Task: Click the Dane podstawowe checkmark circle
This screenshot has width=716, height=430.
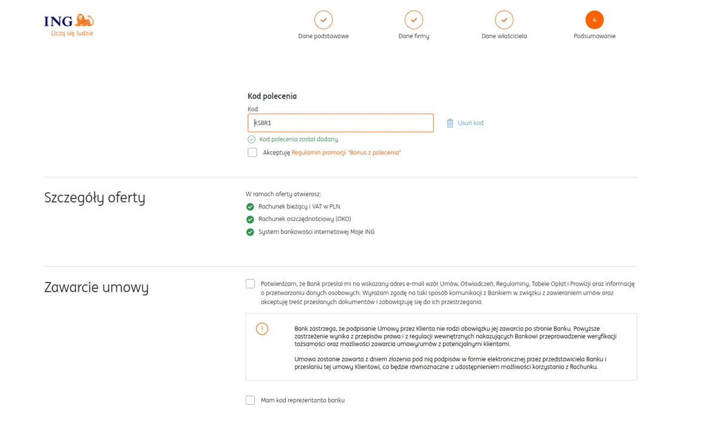Action: 323,20
